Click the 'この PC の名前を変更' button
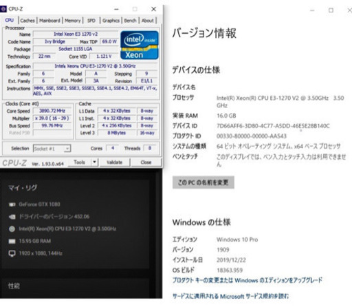Image resolution: width=352 pixels, height=307 pixels. pyautogui.click(x=203, y=182)
